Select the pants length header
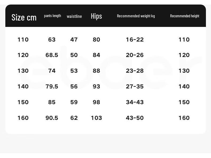The width and height of the screenshot is (211, 158). (52, 16)
